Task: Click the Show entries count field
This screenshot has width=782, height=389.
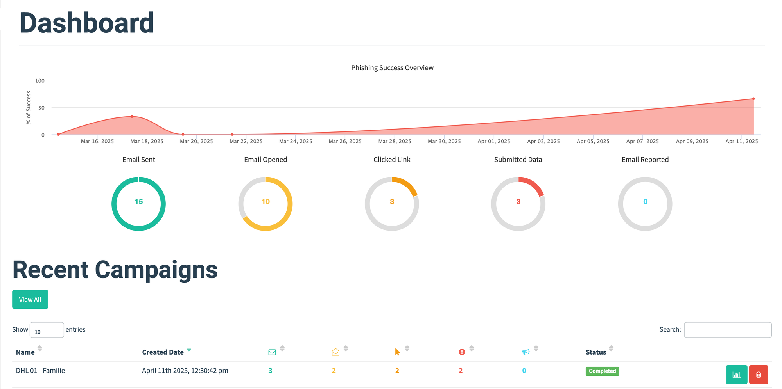Action: pyautogui.click(x=47, y=330)
